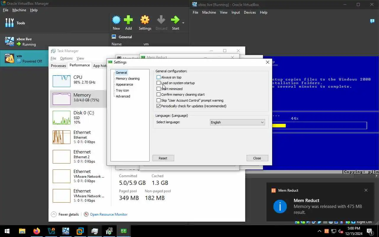The width and height of the screenshot is (379, 237).
Task: Open Windows Start menu
Action: (x=7, y=231)
